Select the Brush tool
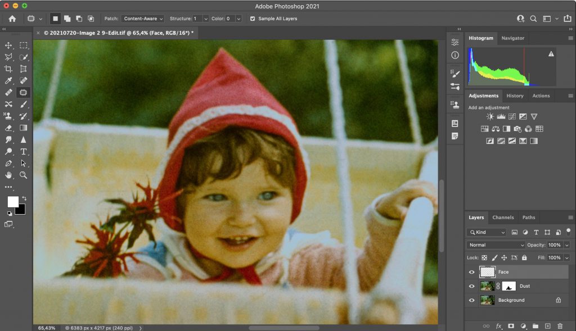The width and height of the screenshot is (576, 331). [24, 104]
